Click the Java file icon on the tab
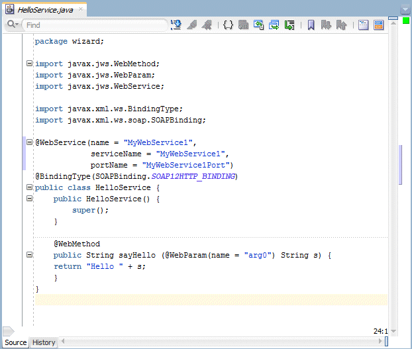The image size is (412, 349). pos(10,9)
